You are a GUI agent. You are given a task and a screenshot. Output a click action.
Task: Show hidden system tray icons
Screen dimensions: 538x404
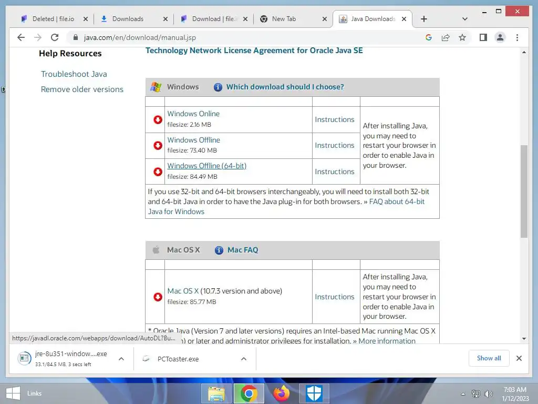(x=463, y=393)
